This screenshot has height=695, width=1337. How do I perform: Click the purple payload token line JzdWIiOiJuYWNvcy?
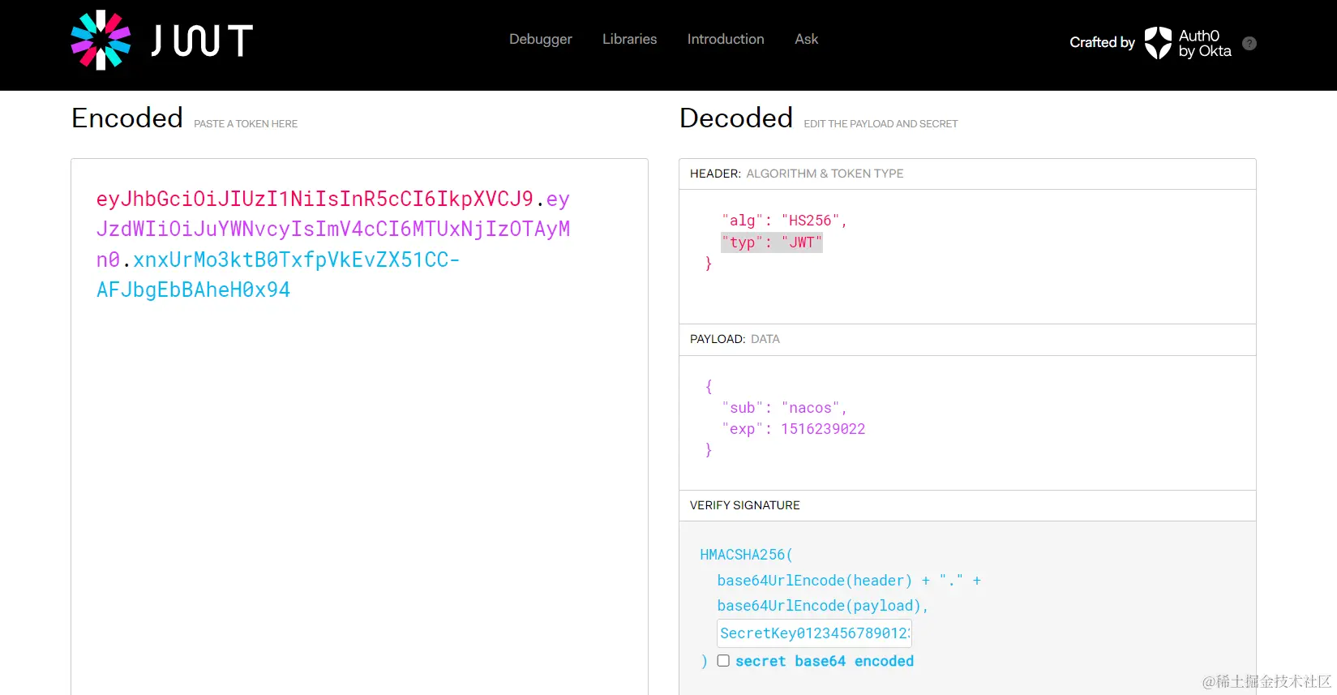tap(333, 229)
